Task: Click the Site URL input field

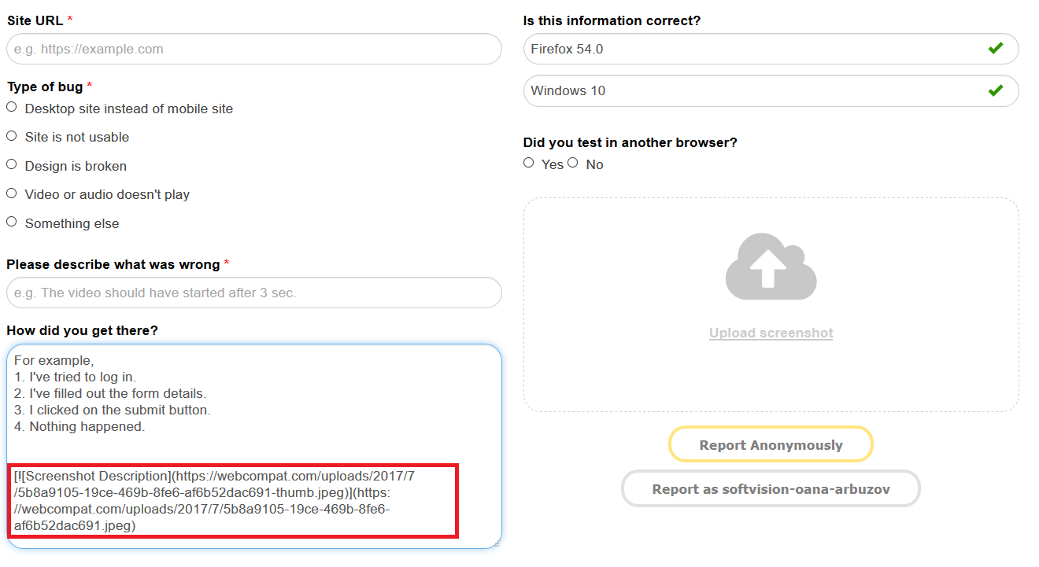Action: click(x=253, y=49)
